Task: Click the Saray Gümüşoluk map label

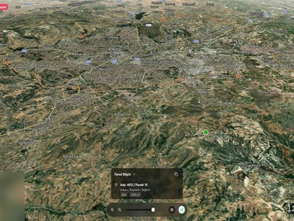Action: pos(29,141)
